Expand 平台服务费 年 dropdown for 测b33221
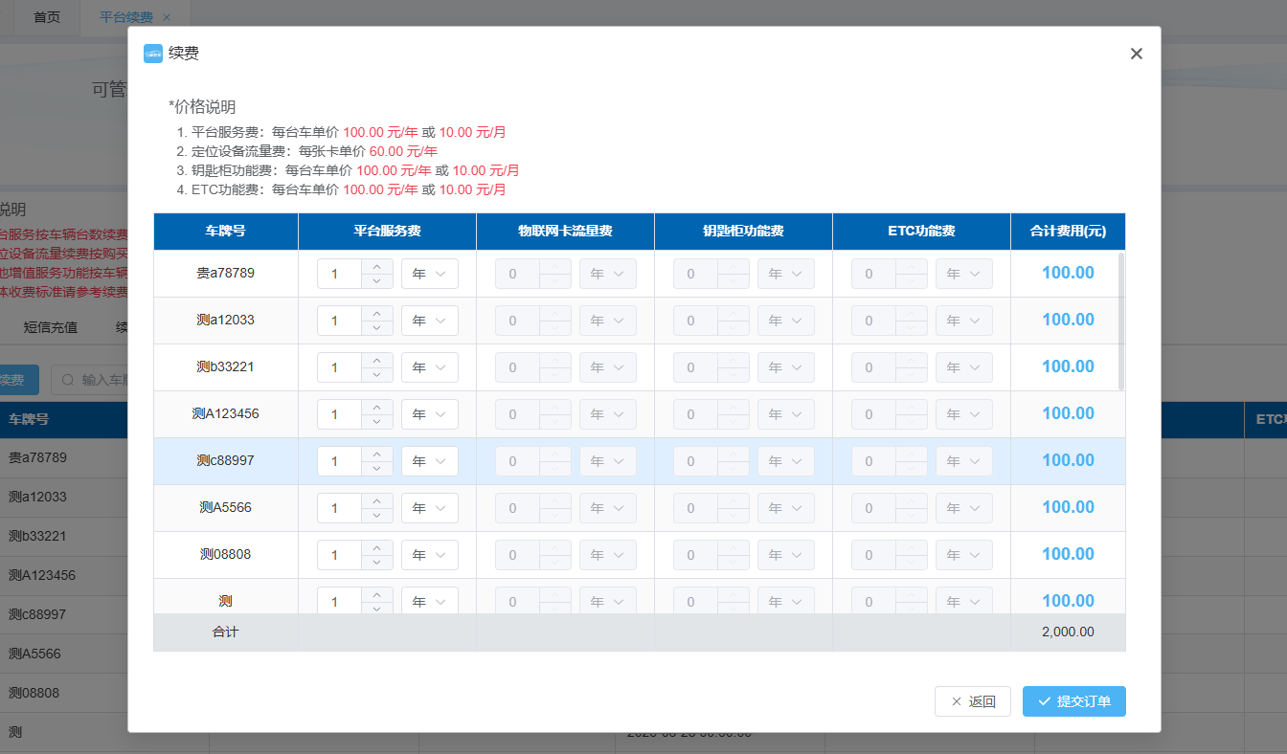This screenshot has width=1287, height=754. click(429, 367)
